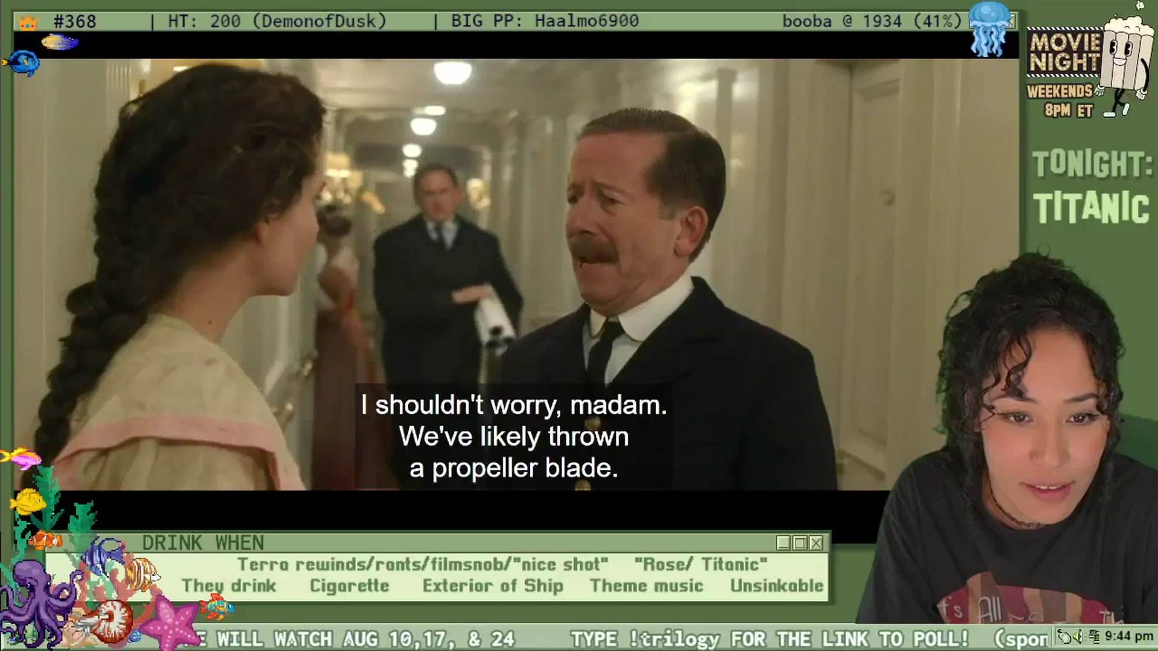This screenshot has height=651, width=1158.
Task: Click the "Rose/ Titanic" drink rule
Action: [701, 564]
